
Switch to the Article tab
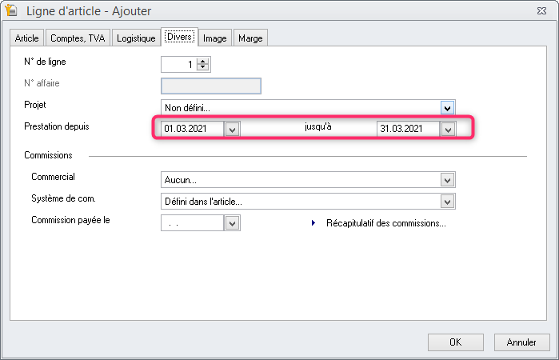click(26, 38)
